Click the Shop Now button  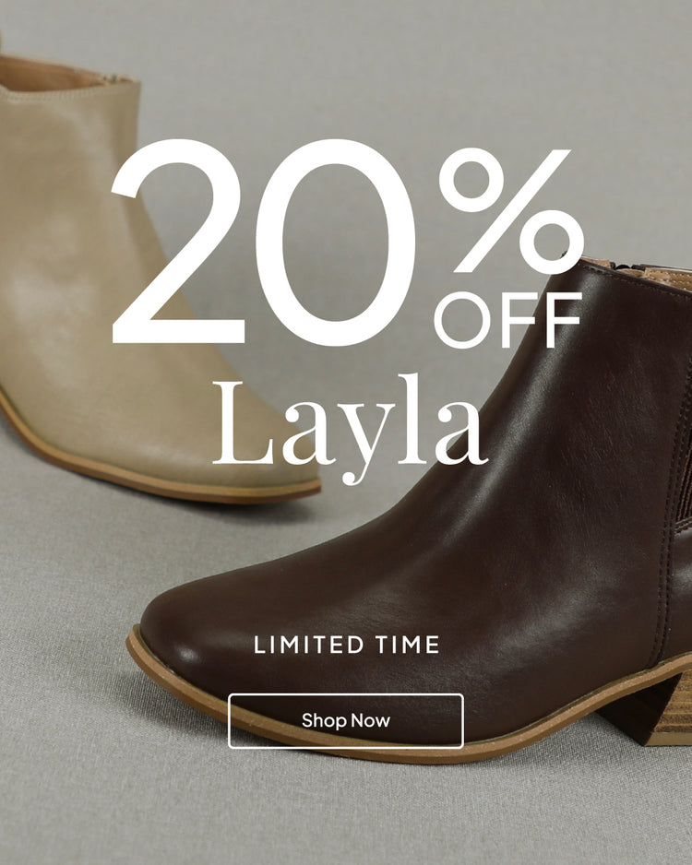345,720
